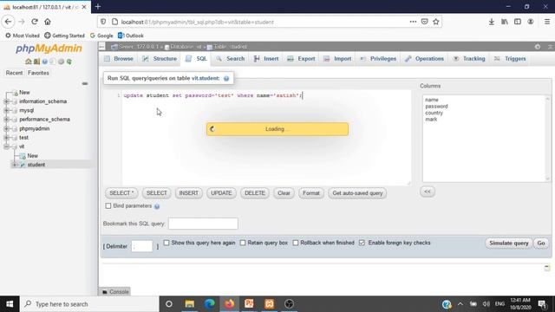
Task: Go to browser home page
Action: [48, 22]
